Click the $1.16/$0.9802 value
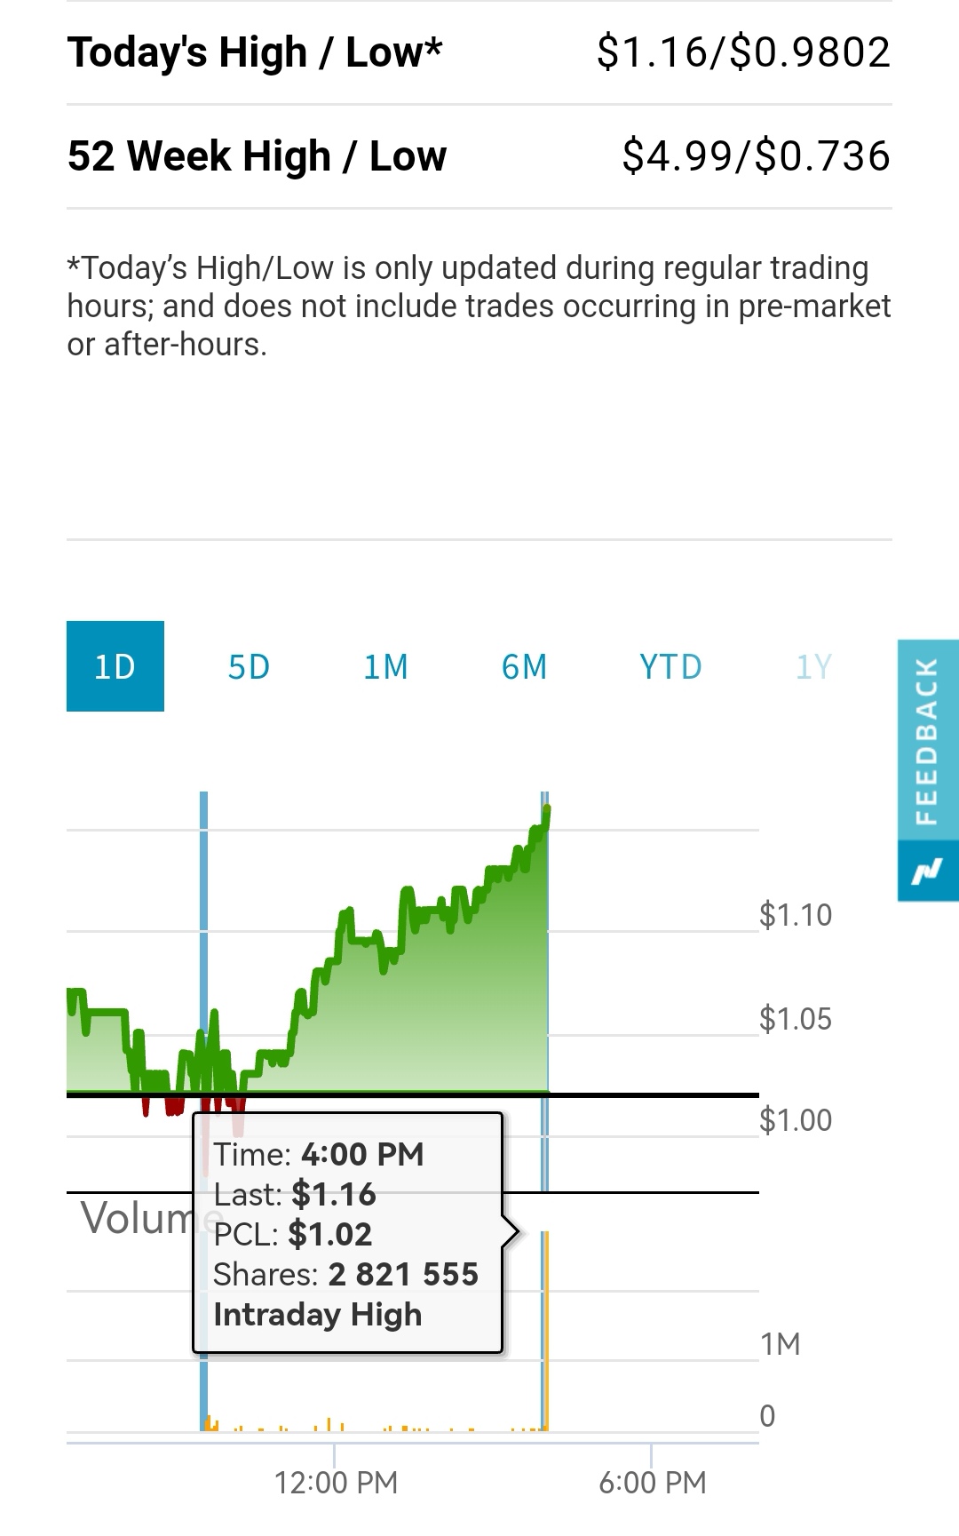Image resolution: width=959 pixels, height=1536 pixels. (x=743, y=52)
